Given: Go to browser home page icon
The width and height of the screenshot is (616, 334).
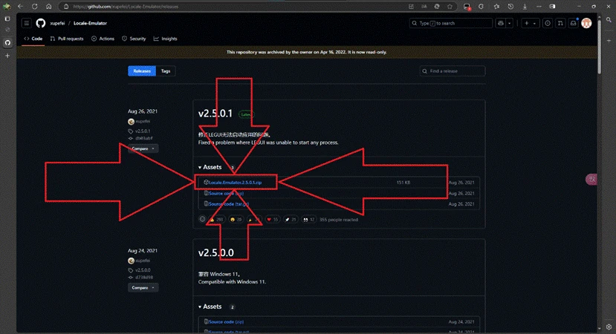Looking at the screenshot, I should 49,6.
